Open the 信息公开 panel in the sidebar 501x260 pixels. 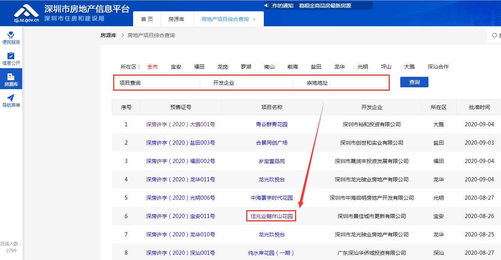11,58
